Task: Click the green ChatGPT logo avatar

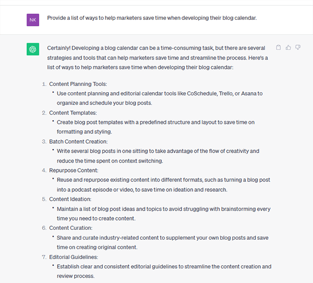Action: click(32, 50)
